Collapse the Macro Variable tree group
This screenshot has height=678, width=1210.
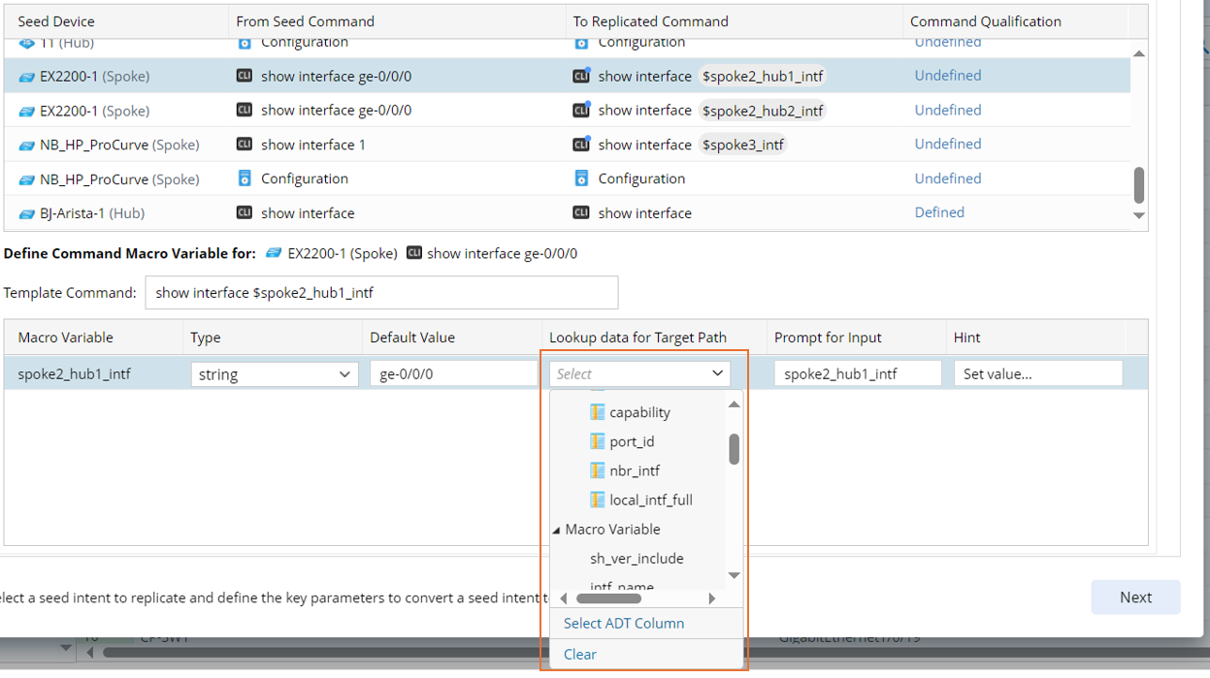557,530
